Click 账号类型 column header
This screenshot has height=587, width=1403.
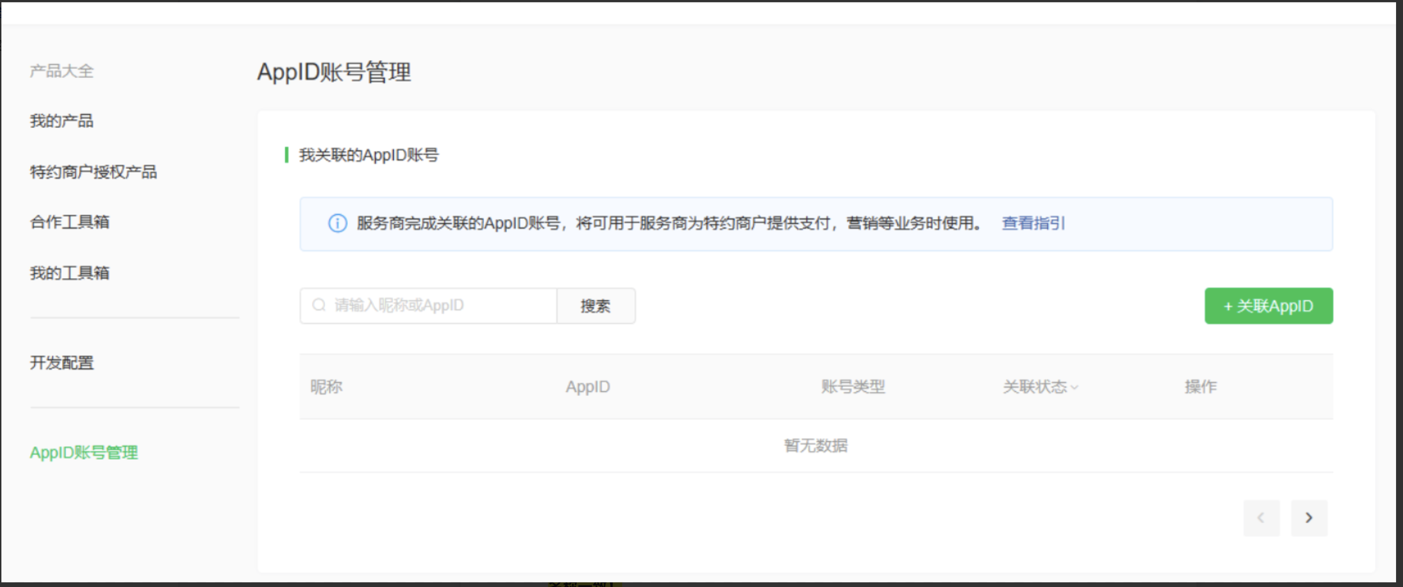tap(852, 387)
